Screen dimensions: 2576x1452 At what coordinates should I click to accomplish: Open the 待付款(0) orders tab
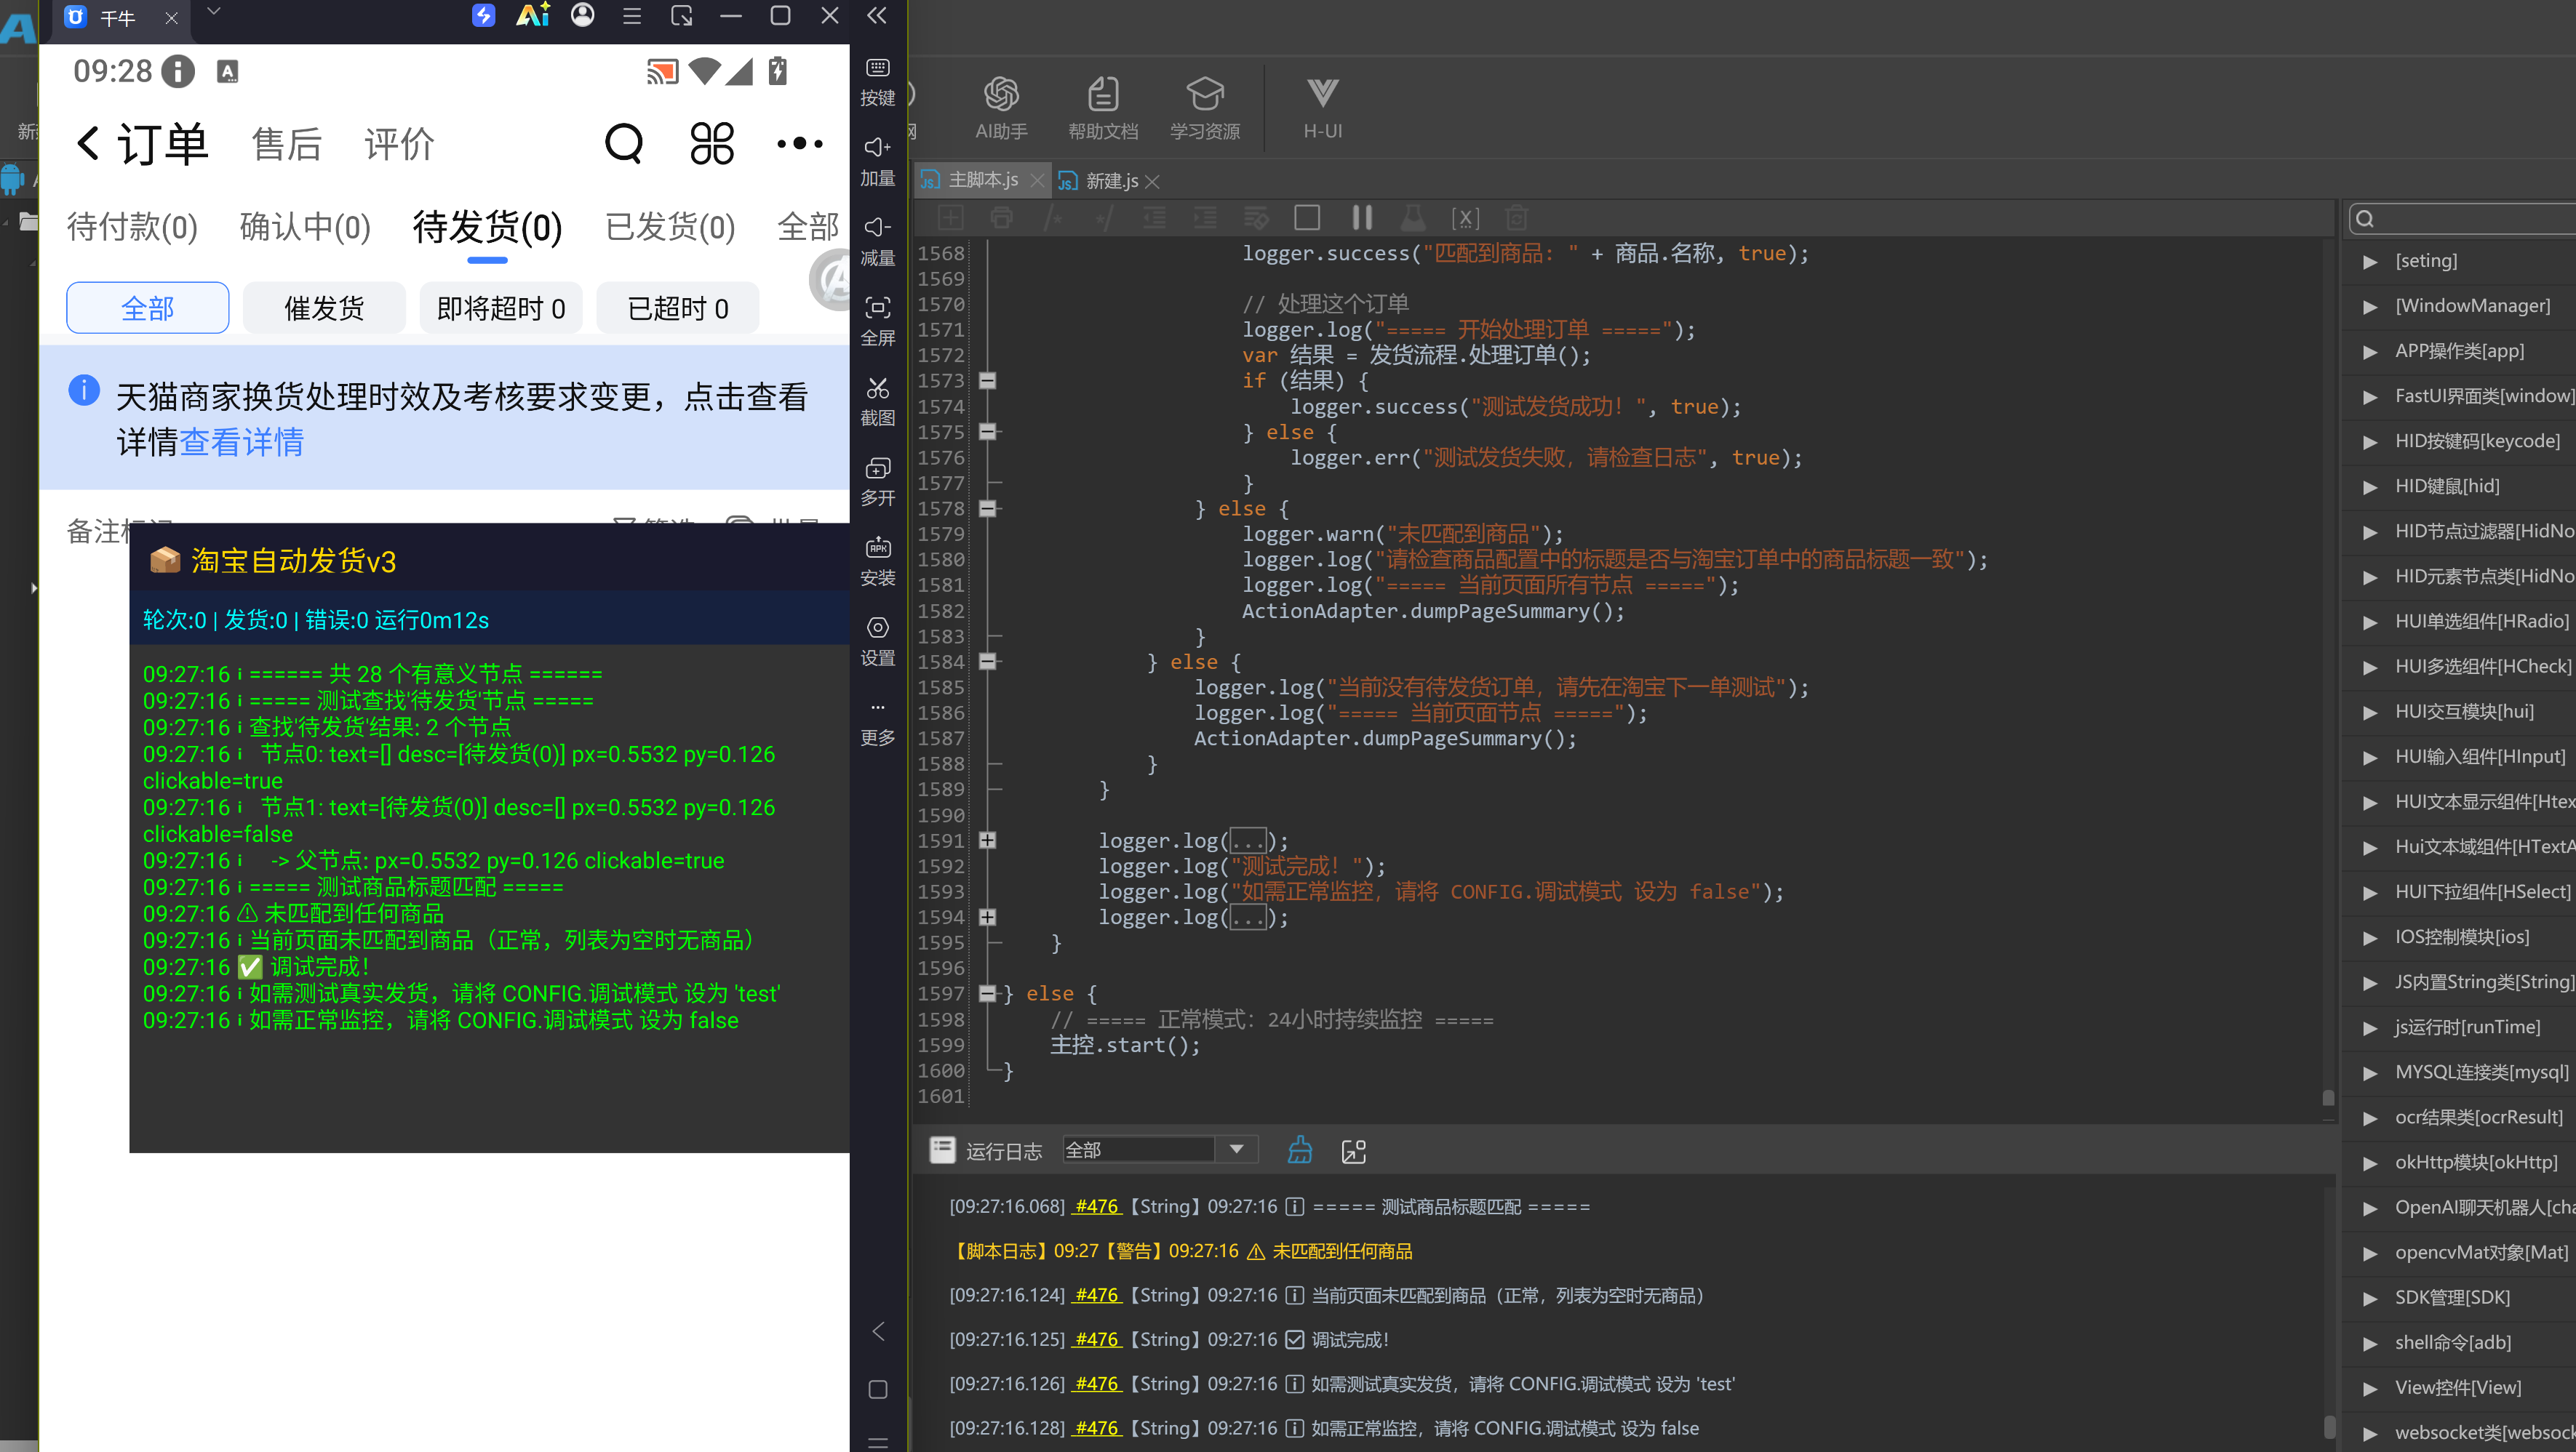(133, 227)
